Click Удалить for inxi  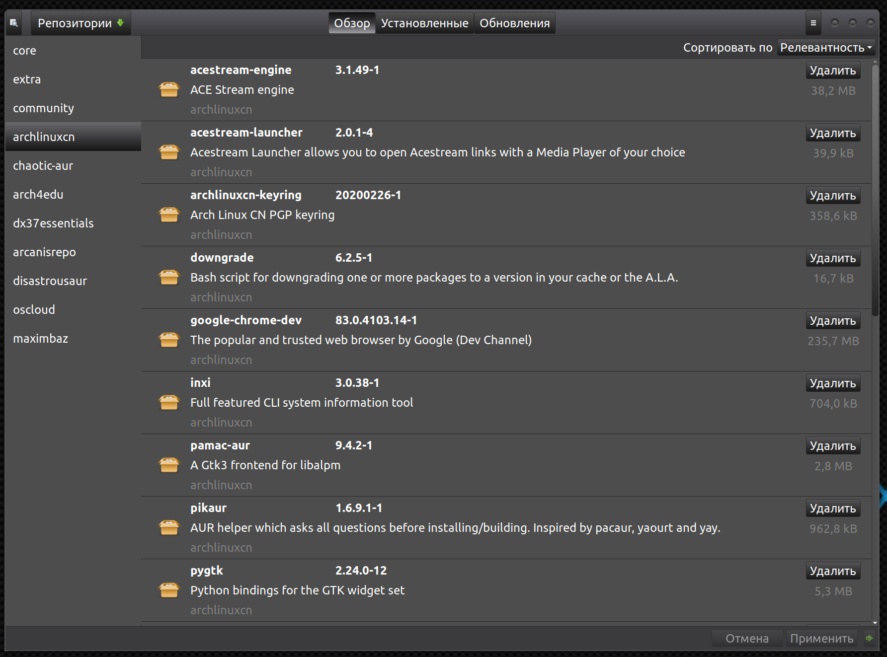click(x=833, y=383)
